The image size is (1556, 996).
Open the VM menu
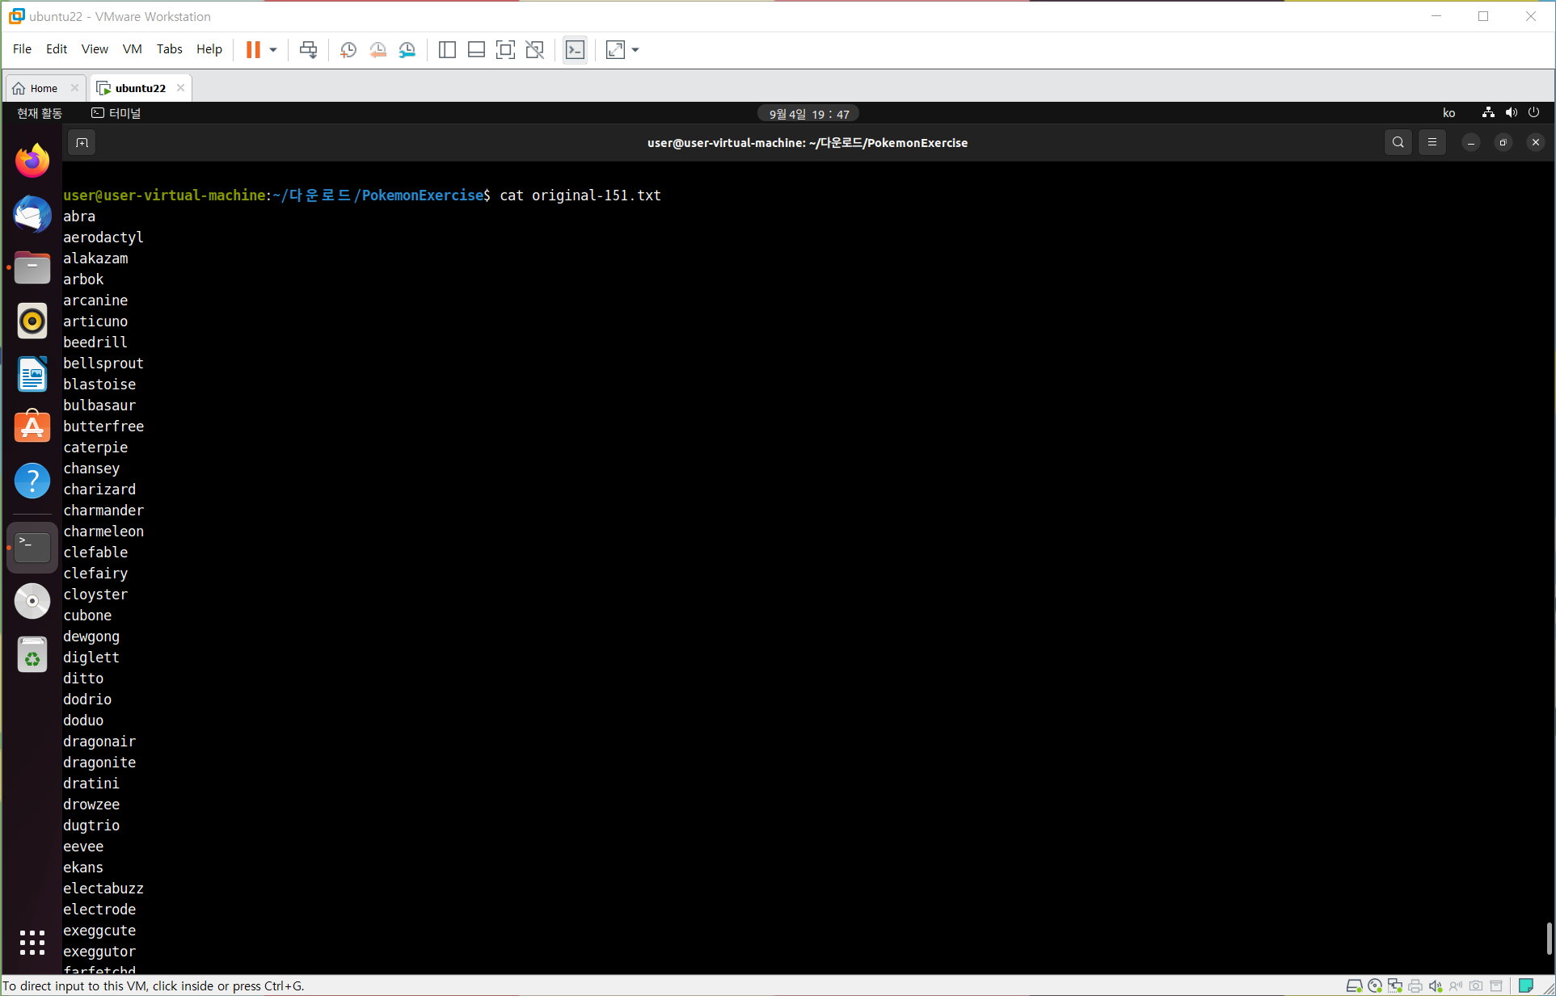click(x=132, y=49)
